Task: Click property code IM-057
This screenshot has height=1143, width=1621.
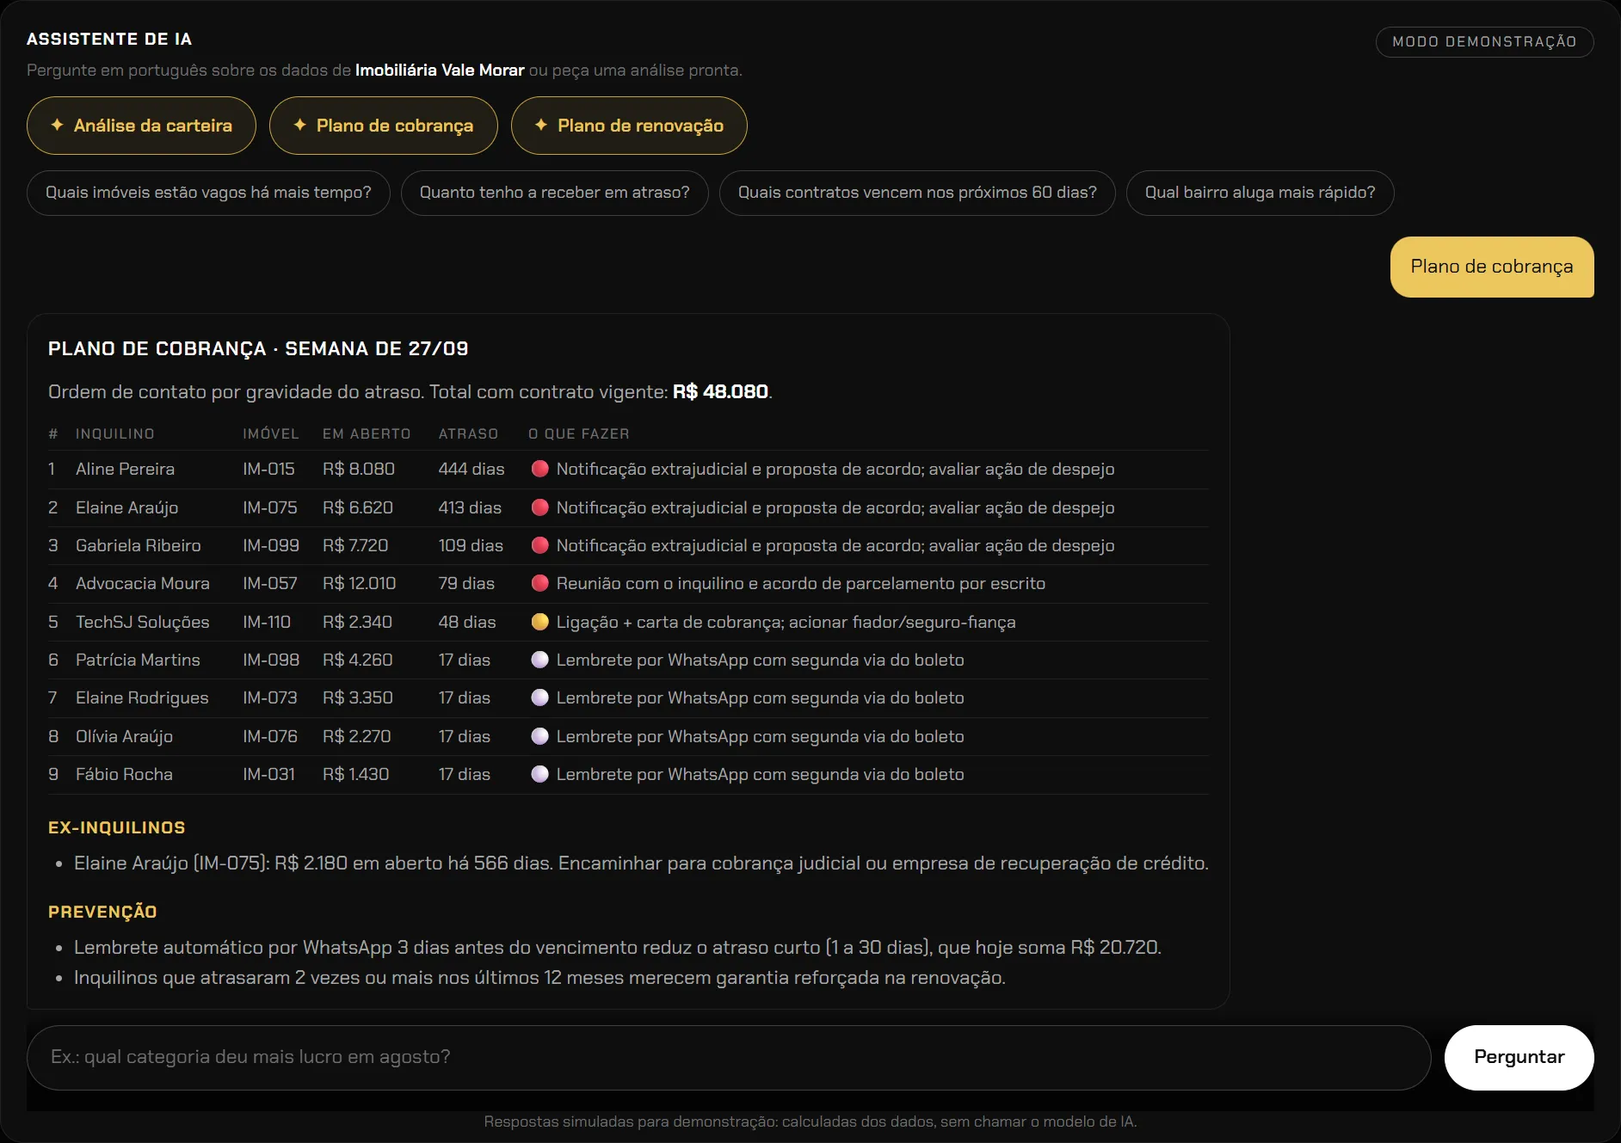Action: (270, 583)
